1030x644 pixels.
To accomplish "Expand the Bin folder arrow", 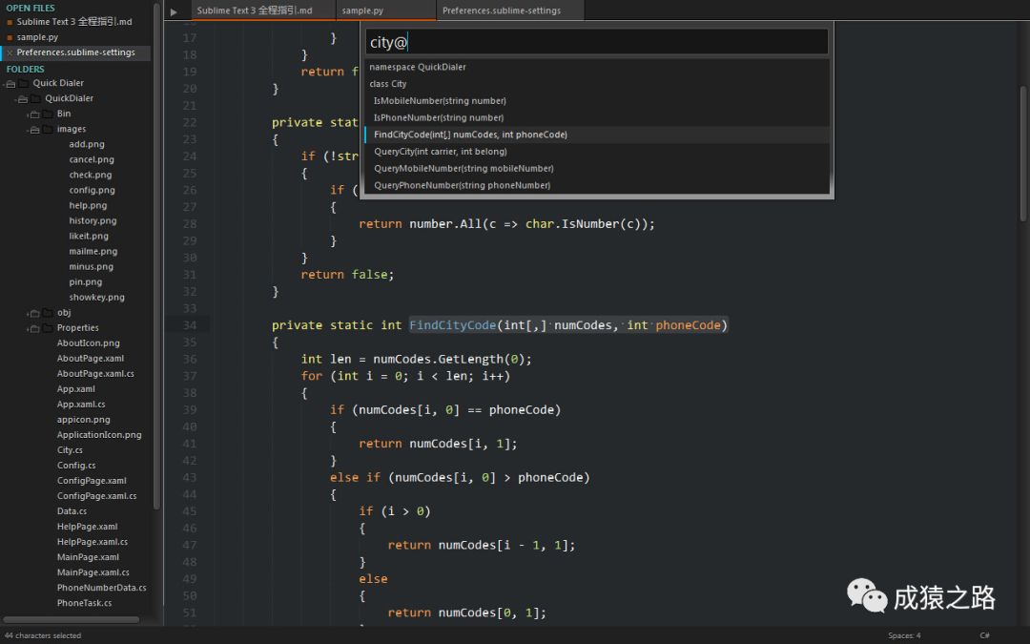I will [x=34, y=114].
